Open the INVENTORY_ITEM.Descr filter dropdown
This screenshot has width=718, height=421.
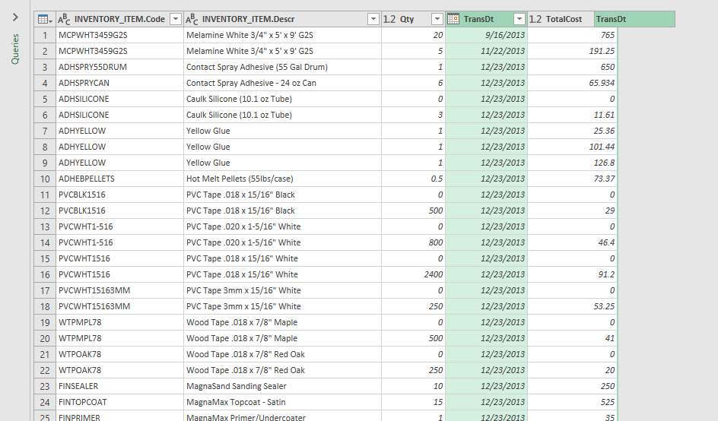(x=373, y=19)
